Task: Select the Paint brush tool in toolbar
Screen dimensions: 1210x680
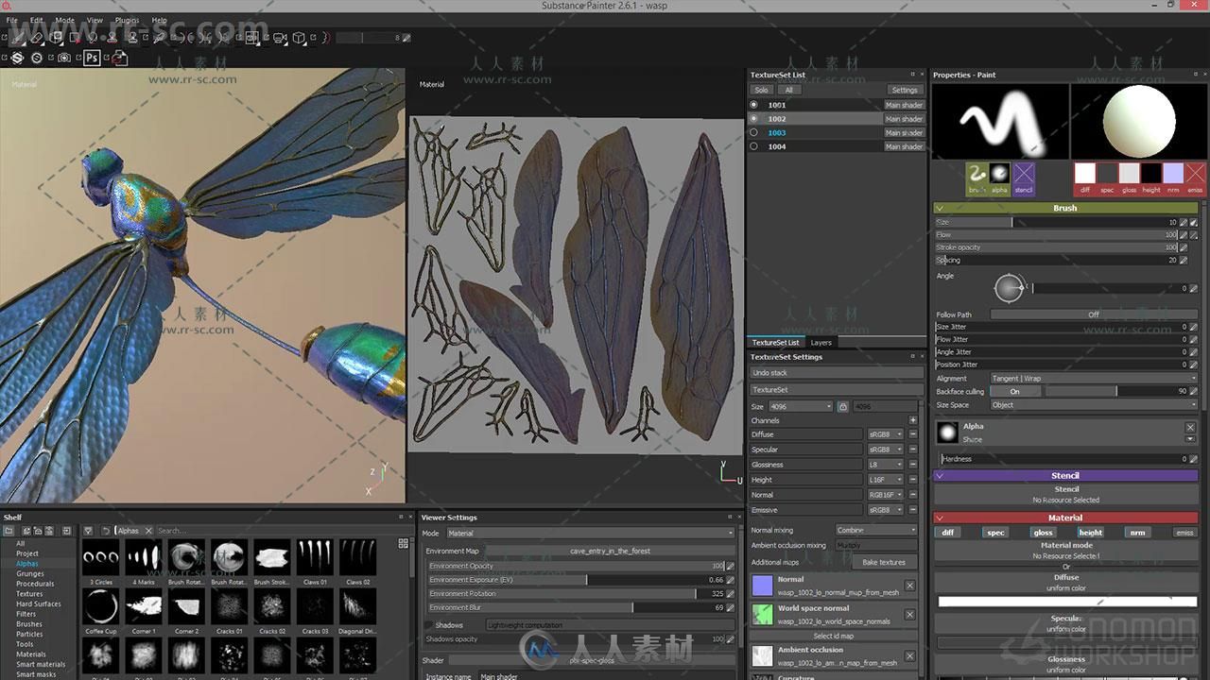Action: tap(17, 38)
